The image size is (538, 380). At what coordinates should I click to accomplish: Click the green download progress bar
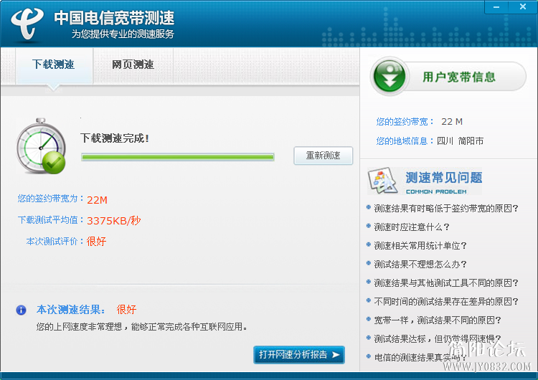[x=178, y=157]
